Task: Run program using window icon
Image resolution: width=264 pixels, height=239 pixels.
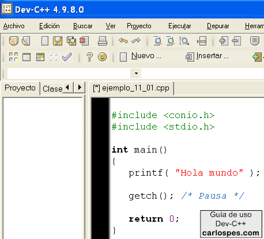Action: click(x=27, y=57)
